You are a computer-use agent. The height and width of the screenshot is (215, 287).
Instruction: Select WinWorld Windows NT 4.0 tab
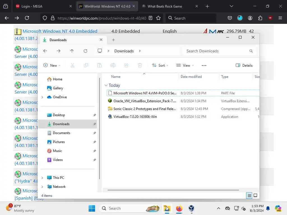(x=107, y=6)
